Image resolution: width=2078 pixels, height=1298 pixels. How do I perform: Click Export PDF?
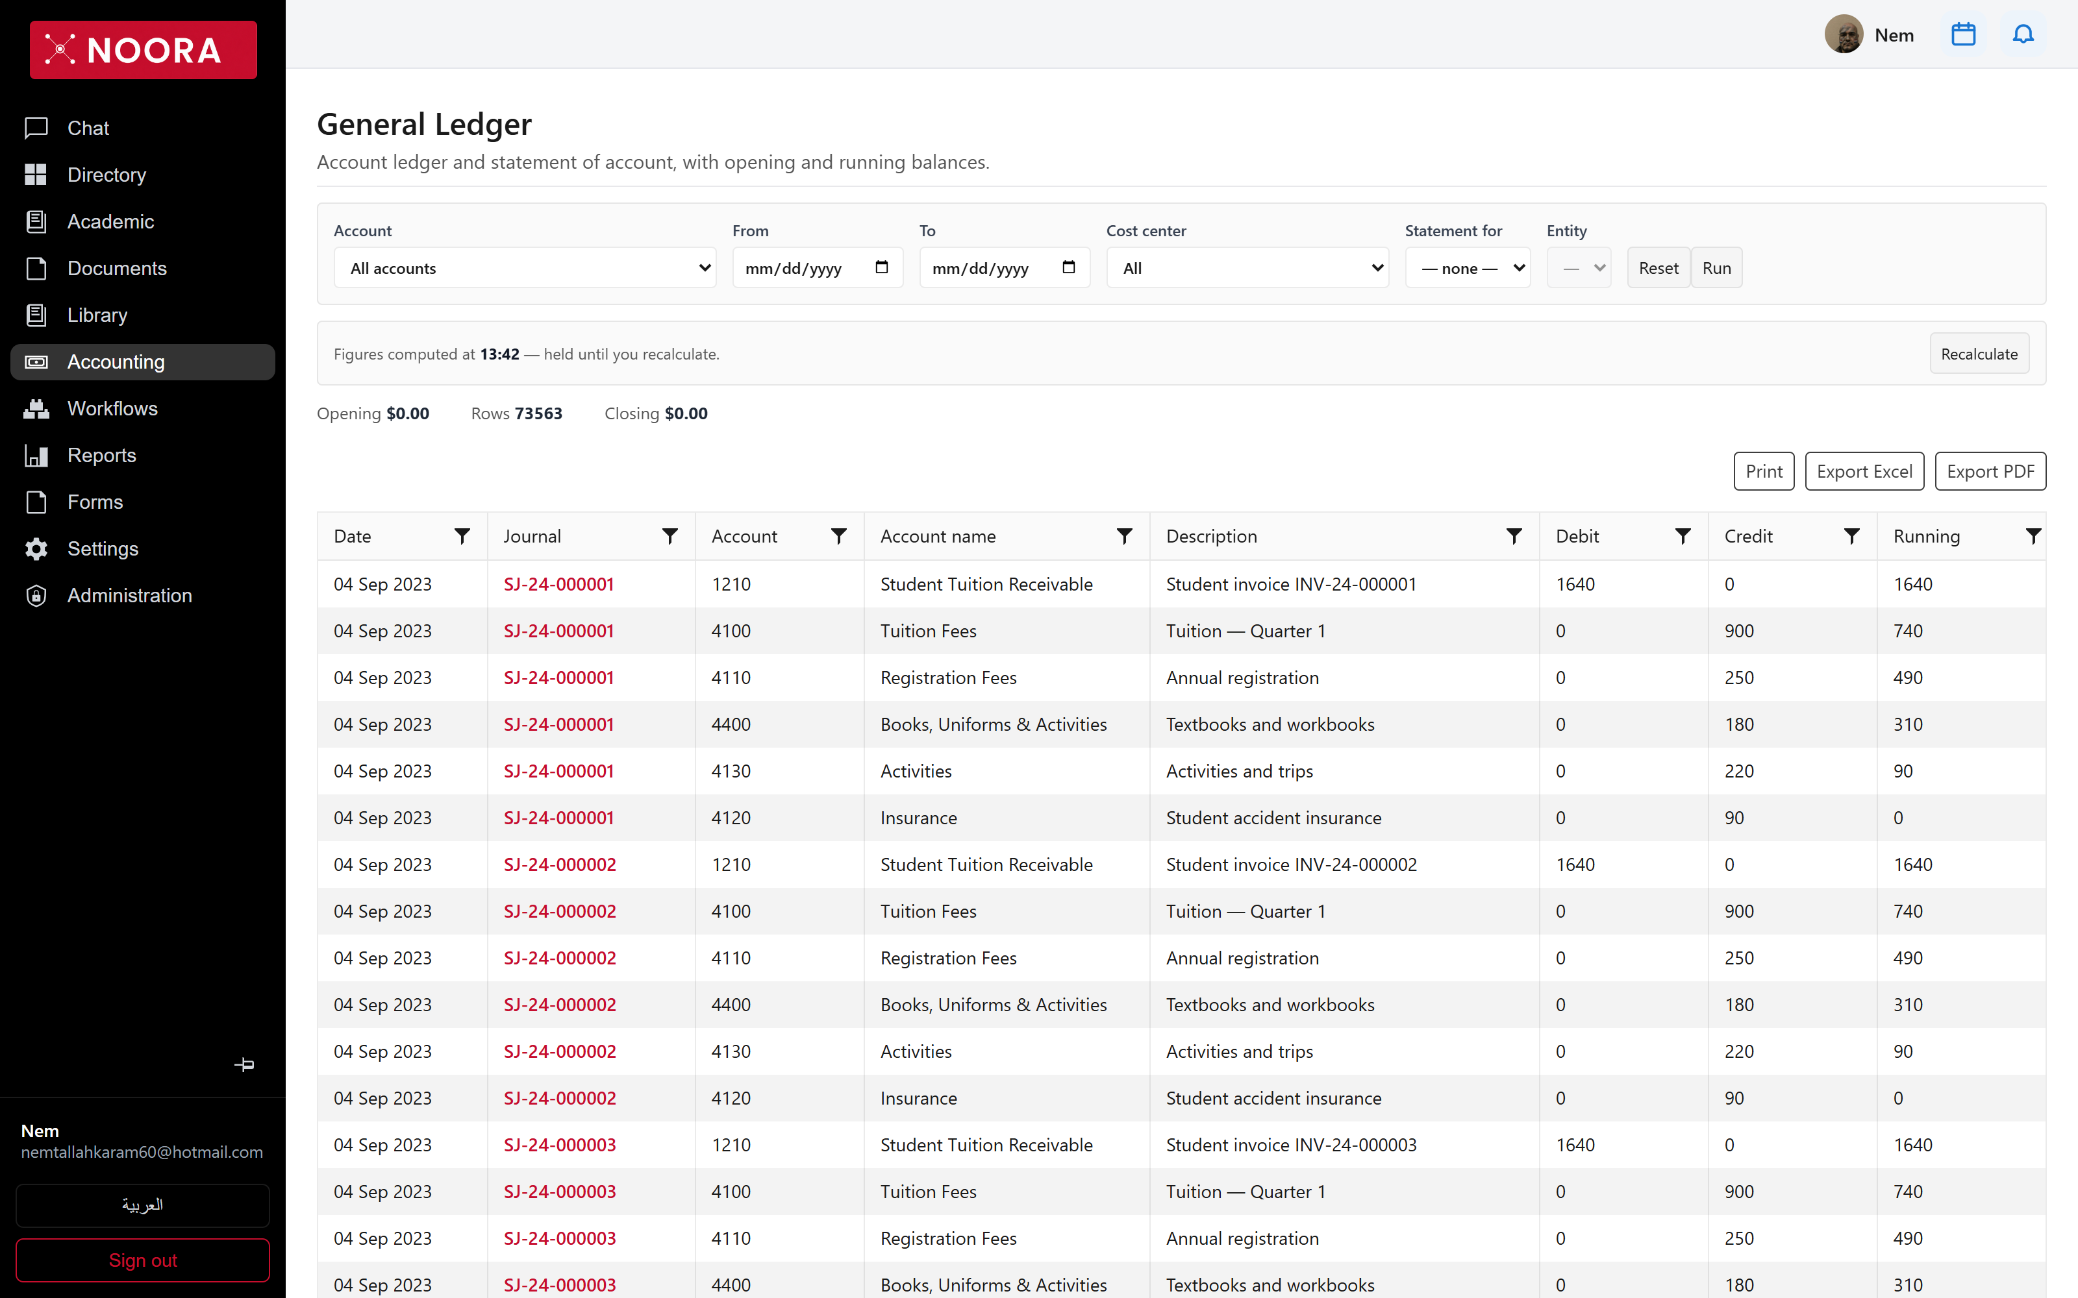[x=1990, y=471]
